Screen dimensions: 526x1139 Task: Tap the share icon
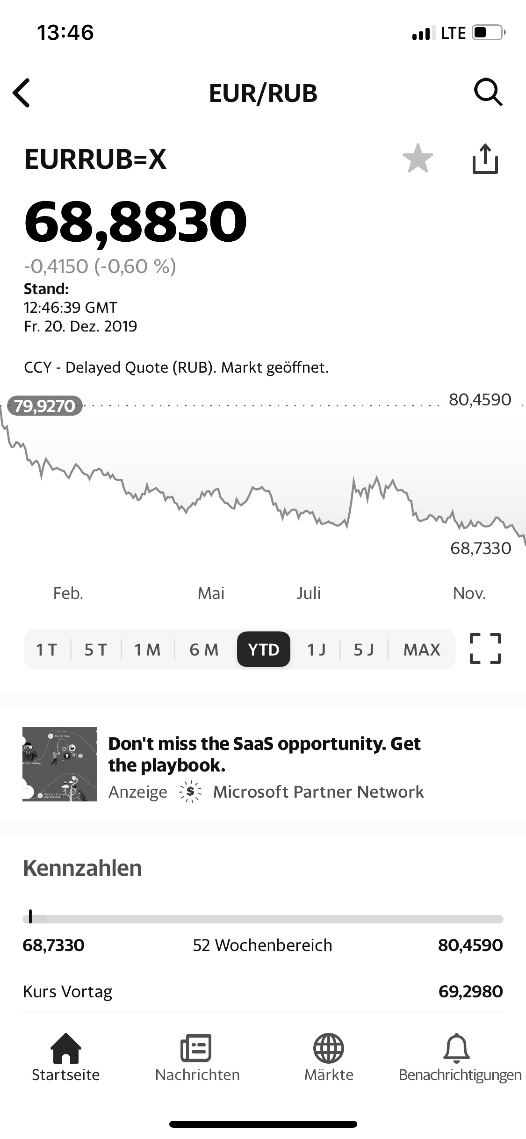click(x=485, y=159)
